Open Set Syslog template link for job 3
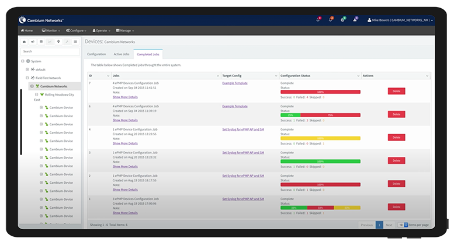Screen dimensions: 454x252 (x=243, y=153)
